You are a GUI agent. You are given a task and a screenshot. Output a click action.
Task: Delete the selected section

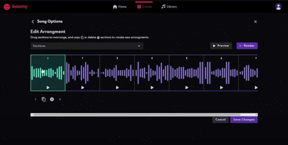pyautogui.click(x=52, y=99)
